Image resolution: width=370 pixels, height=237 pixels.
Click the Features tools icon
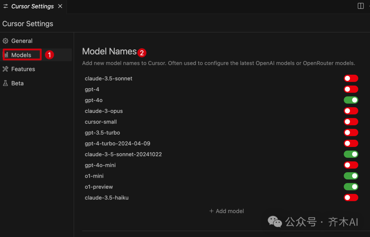click(x=5, y=69)
